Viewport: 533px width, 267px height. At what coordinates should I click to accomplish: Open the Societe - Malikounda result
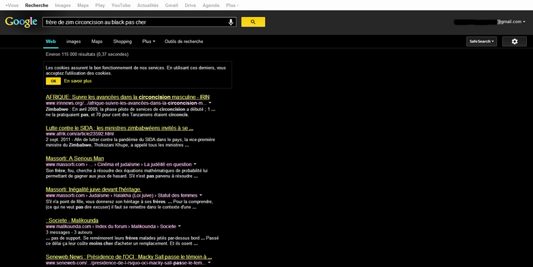click(72, 220)
